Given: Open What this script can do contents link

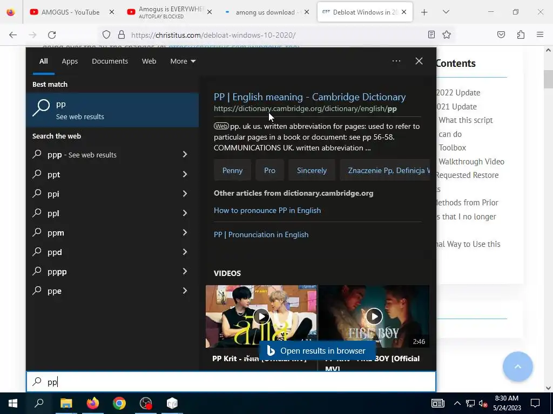Looking at the screenshot, I should click(x=466, y=127).
